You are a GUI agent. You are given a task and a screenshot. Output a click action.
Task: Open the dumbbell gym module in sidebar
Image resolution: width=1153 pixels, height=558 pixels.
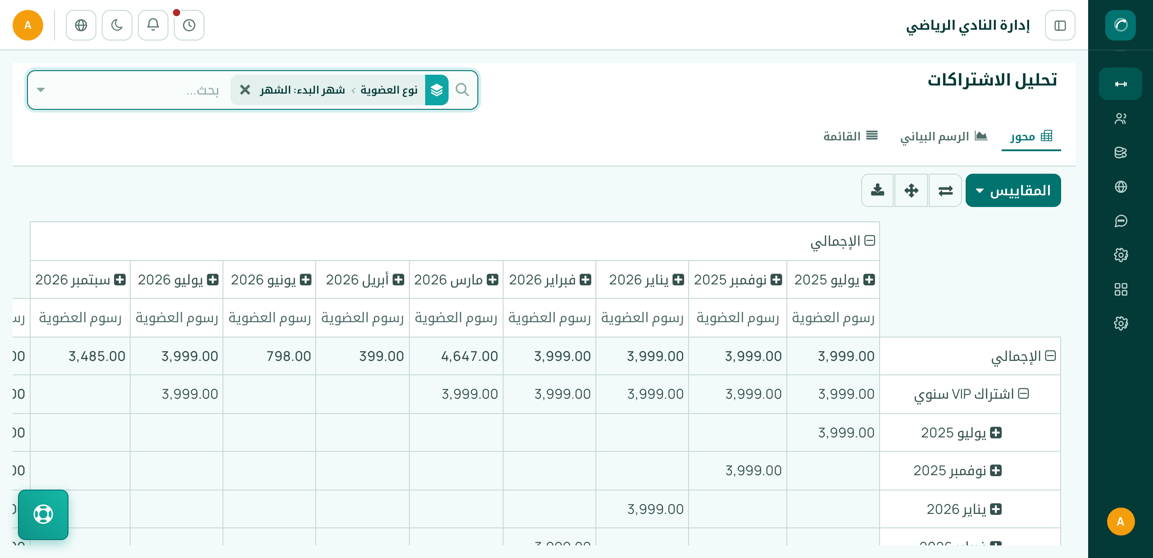(1120, 84)
